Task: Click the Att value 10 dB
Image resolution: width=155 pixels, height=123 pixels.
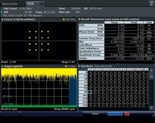Action: [x=28, y=12]
